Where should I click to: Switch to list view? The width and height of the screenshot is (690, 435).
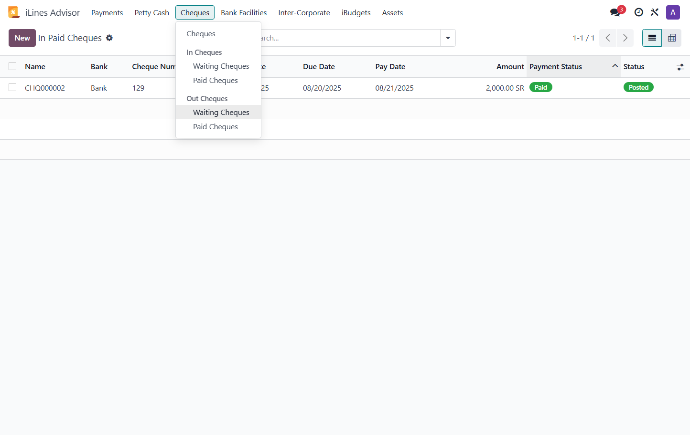(652, 38)
